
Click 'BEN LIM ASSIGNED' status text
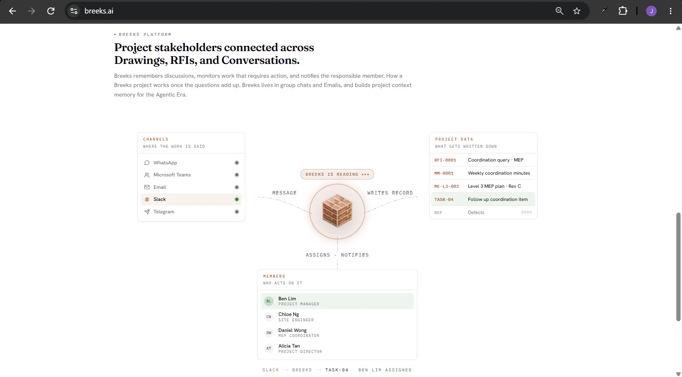click(x=385, y=370)
